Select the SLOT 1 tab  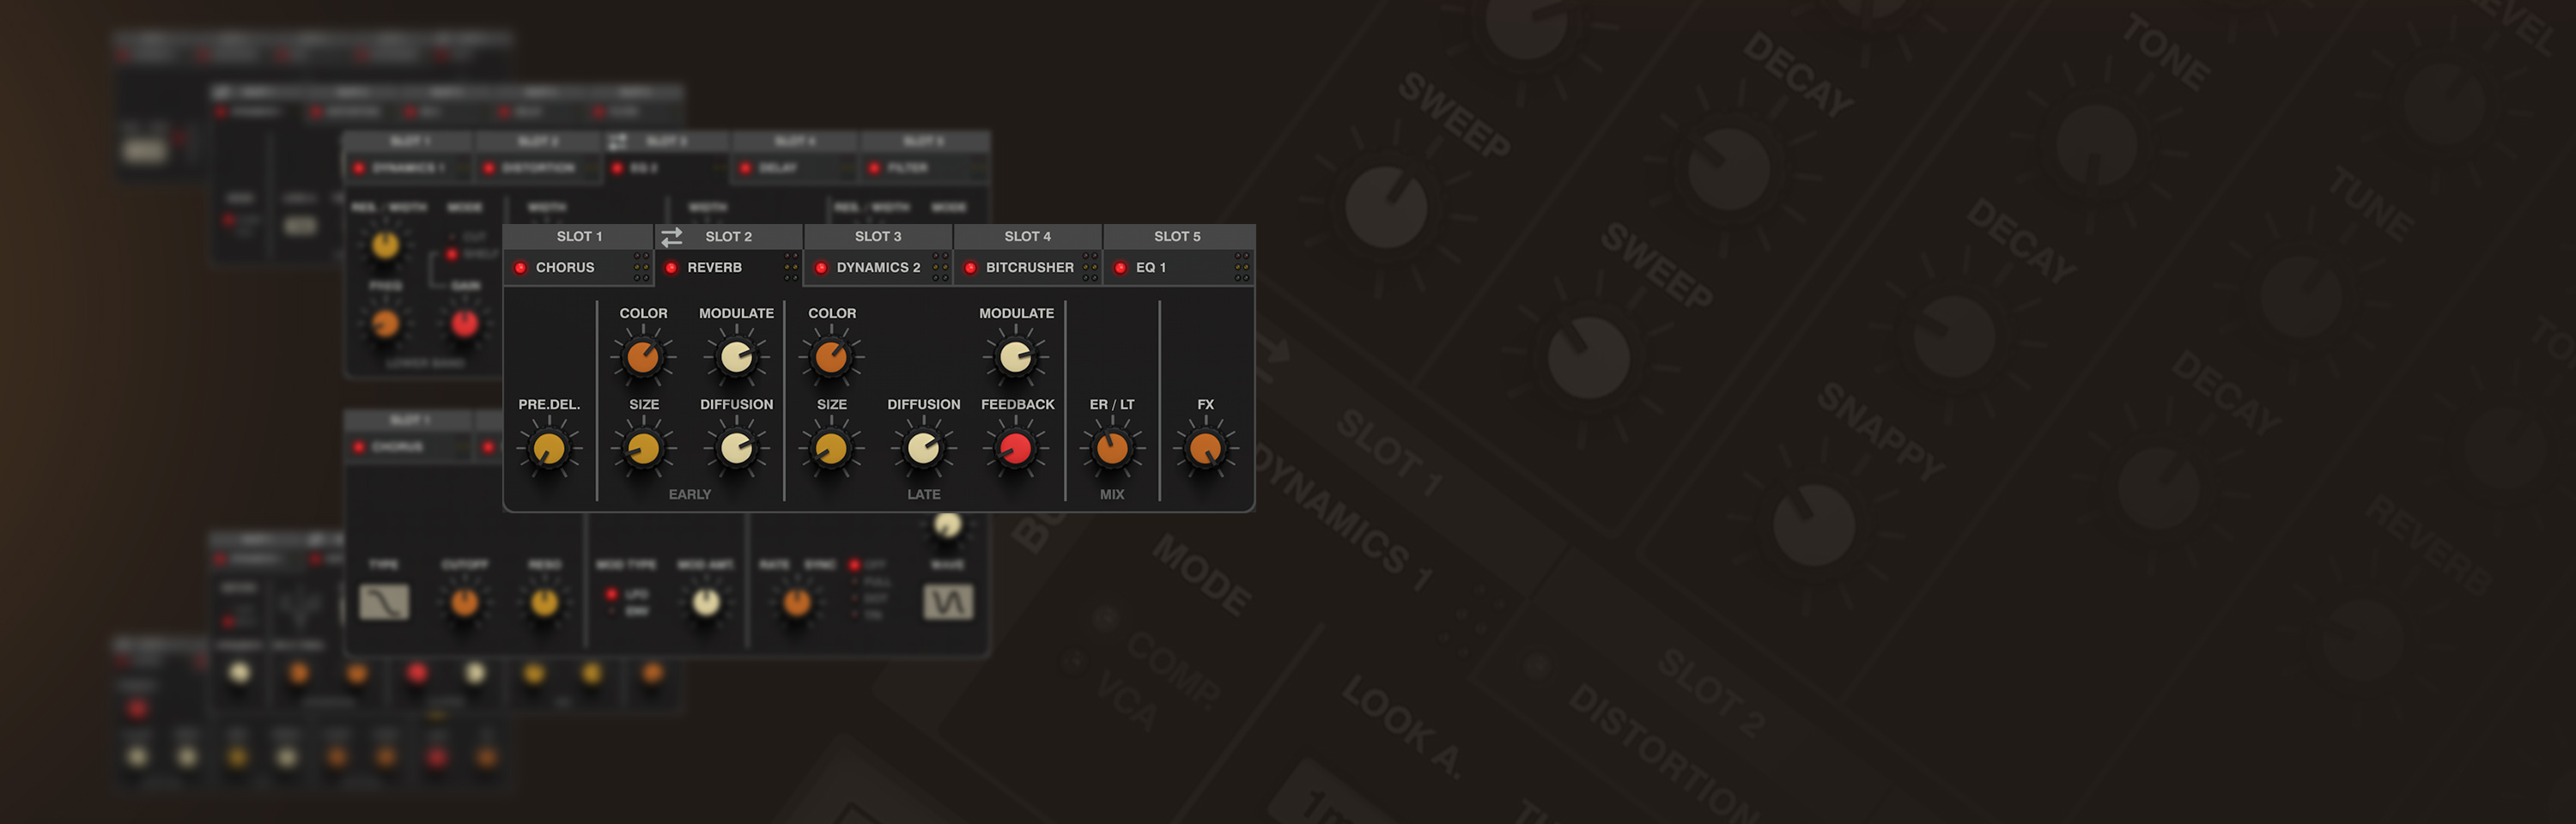(x=579, y=237)
